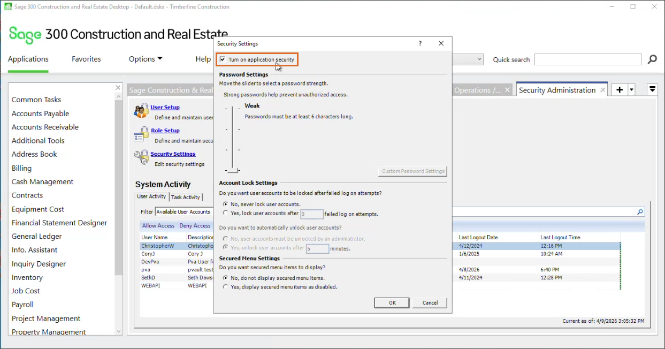The height and width of the screenshot is (349, 665).
Task: Open the tab list menu icon at far right
Action: pos(652,90)
